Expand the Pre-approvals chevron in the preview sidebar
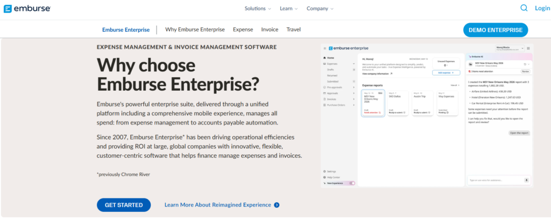The image size is (551, 221). coord(354,87)
